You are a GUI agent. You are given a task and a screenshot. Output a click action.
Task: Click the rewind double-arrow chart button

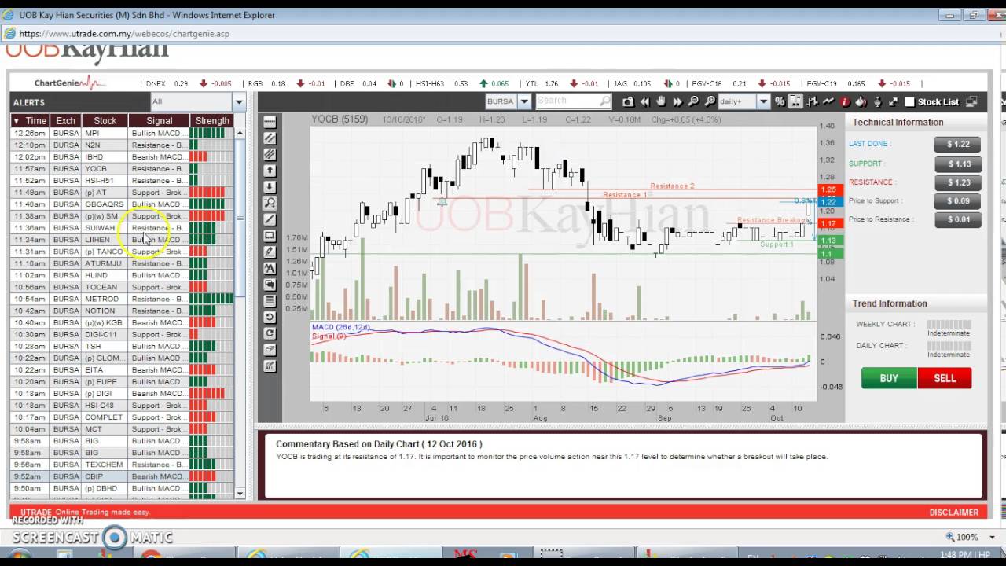point(644,101)
